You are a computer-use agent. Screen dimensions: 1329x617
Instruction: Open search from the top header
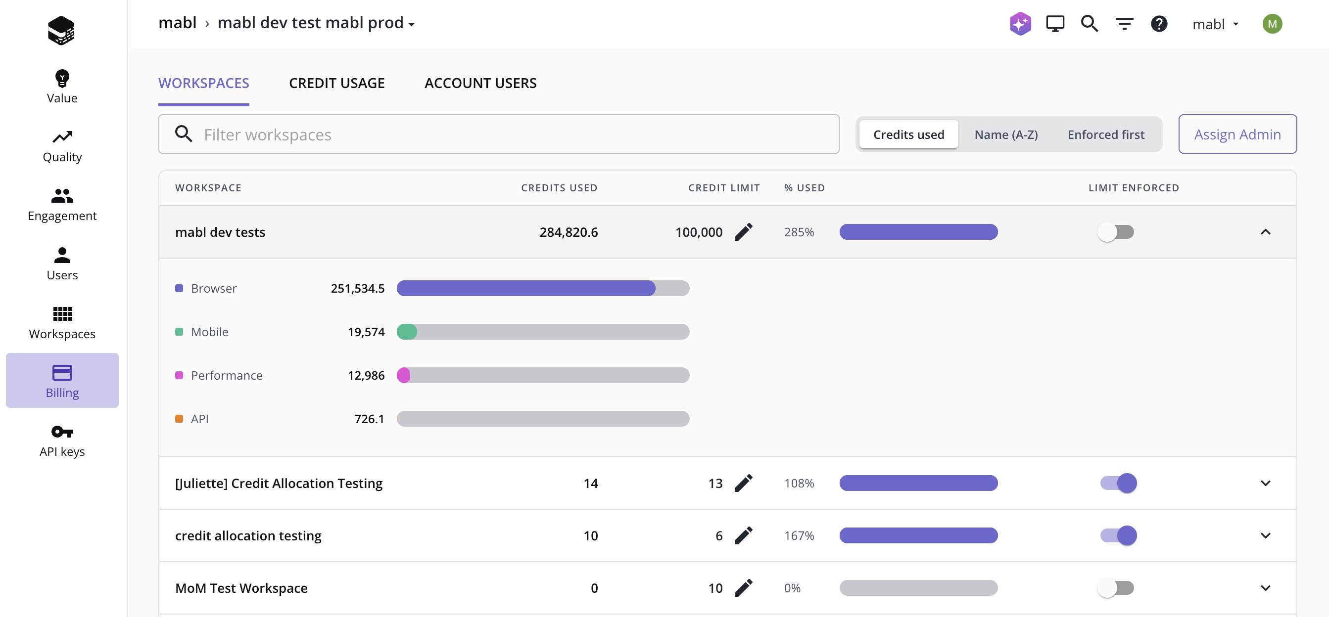1090,24
